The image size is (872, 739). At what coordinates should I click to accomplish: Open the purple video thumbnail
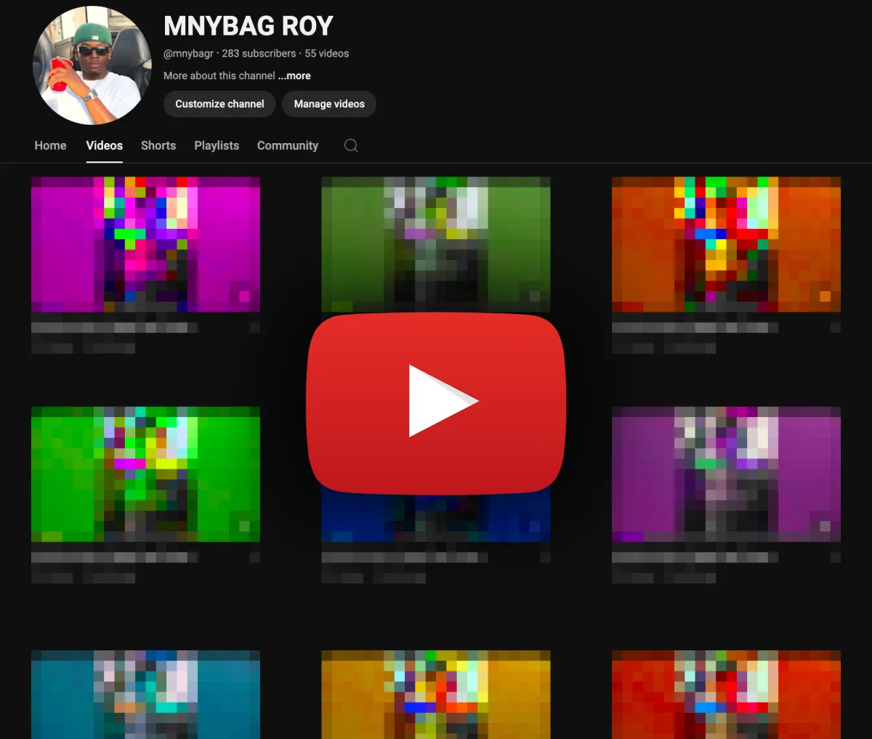(726, 474)
